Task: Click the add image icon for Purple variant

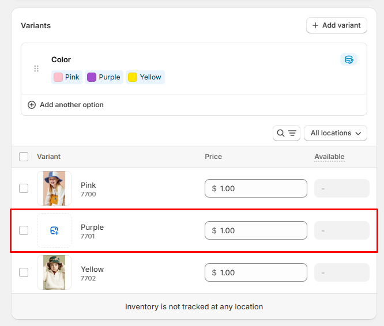Action: tap(54, 230)
